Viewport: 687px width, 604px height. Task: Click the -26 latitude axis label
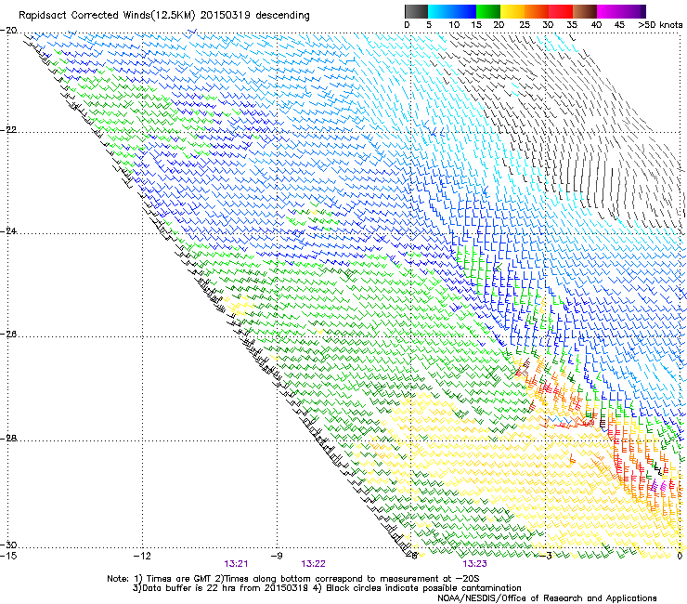point(8,335)
